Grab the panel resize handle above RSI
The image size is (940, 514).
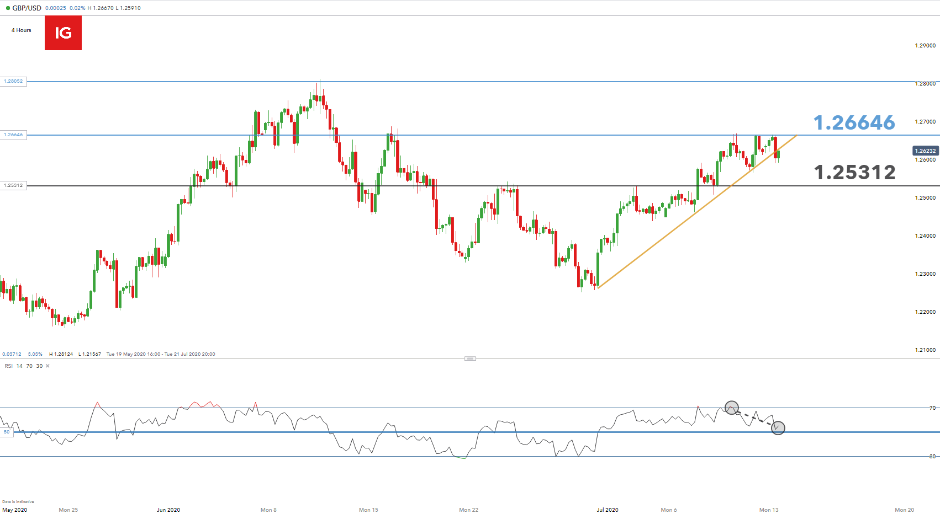(x=470, y=358)
